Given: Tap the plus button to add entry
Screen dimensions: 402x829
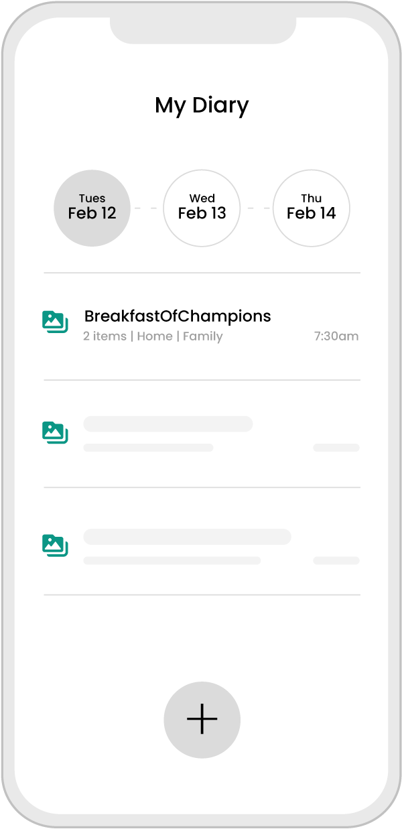Looking at the screenshot, I should [x=202, y=720].
